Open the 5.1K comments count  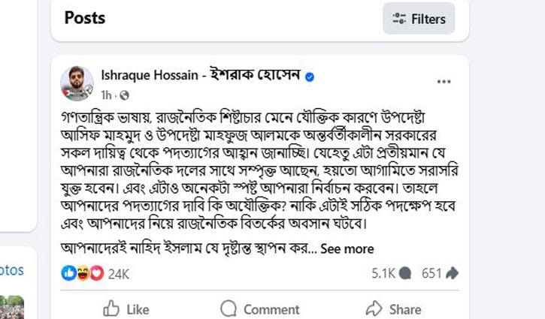391,274
